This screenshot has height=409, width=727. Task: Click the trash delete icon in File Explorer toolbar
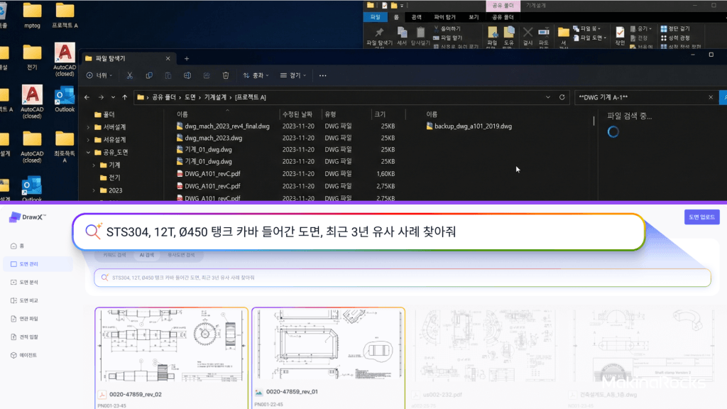[225, 75]
